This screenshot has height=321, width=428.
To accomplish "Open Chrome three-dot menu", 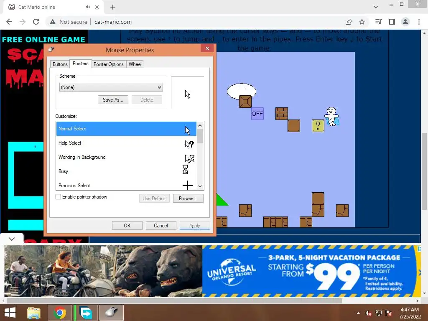I will [x=419, y=22].
